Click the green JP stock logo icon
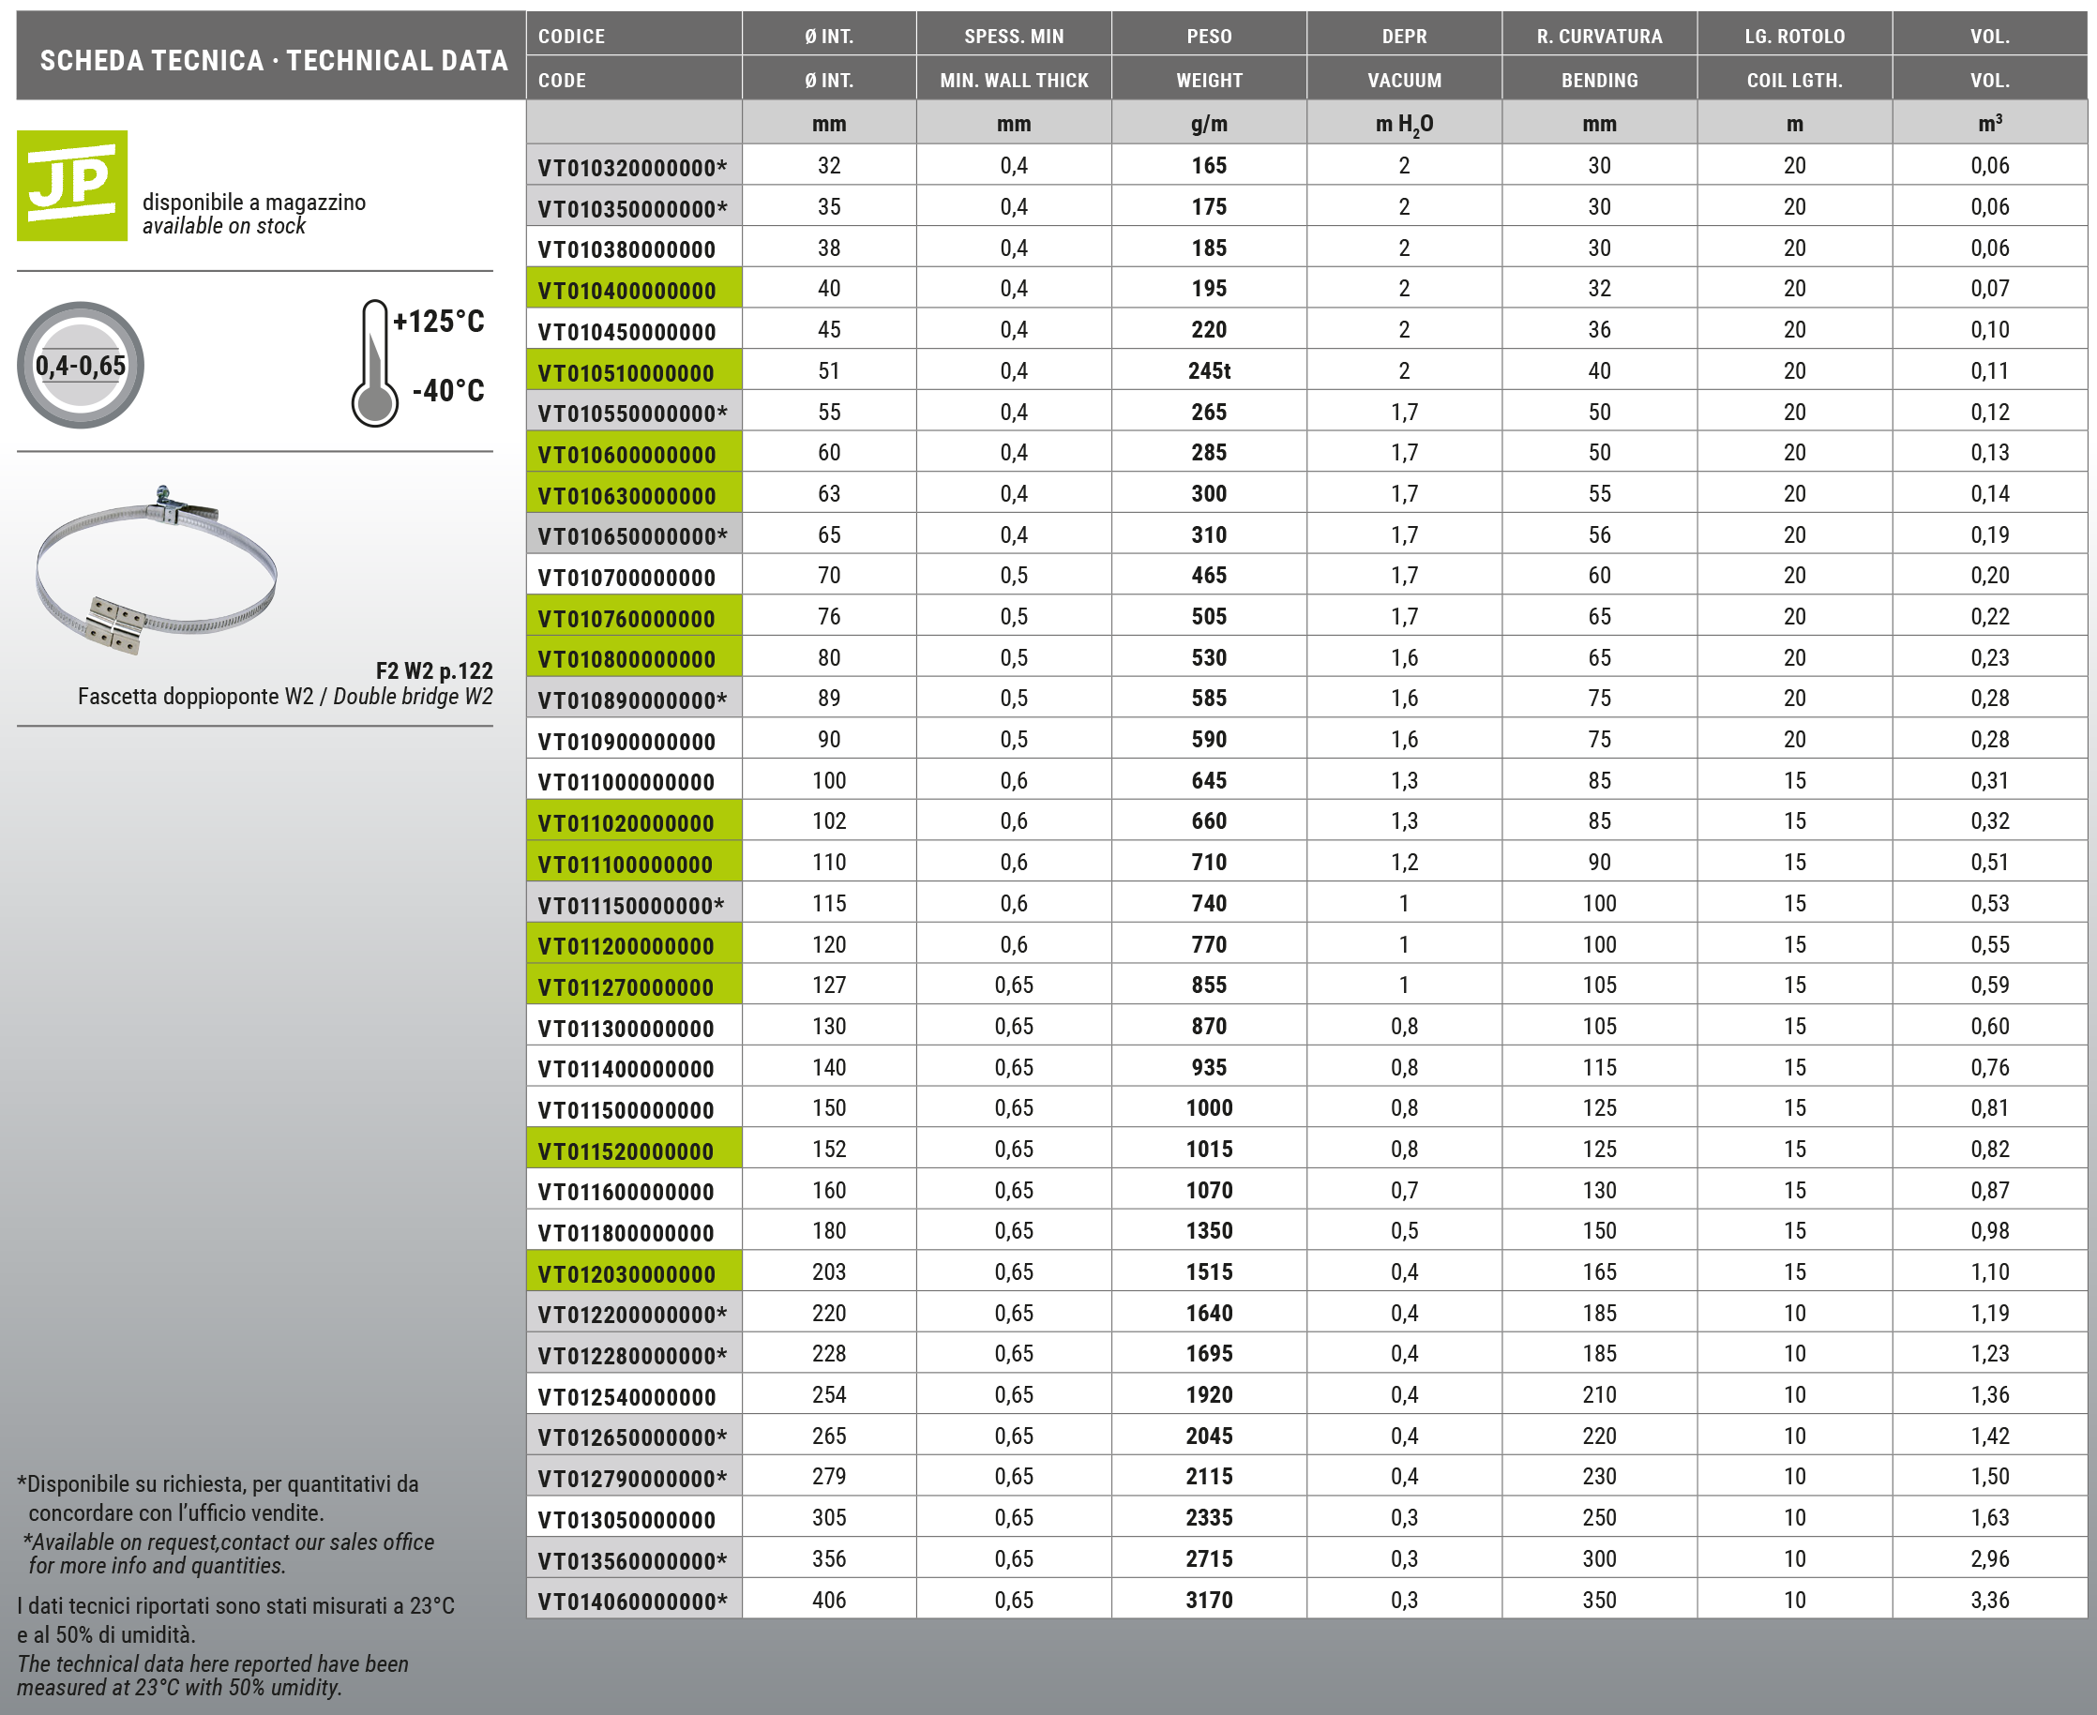 pos(71,186)
